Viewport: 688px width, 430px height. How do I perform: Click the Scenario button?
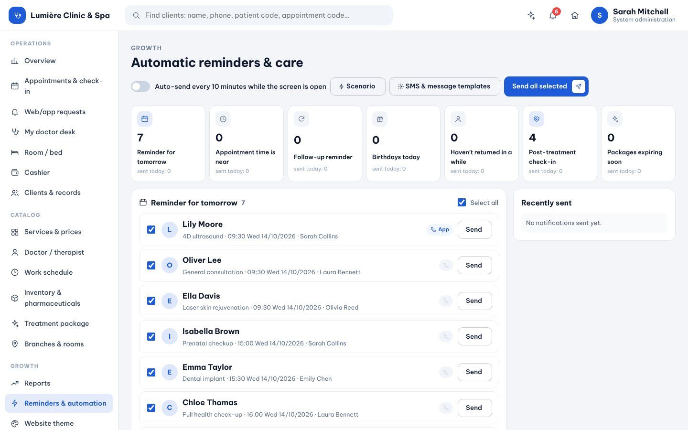(358, 86)
